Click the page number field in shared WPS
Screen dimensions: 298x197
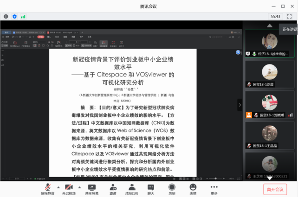[x=78, y=42]
